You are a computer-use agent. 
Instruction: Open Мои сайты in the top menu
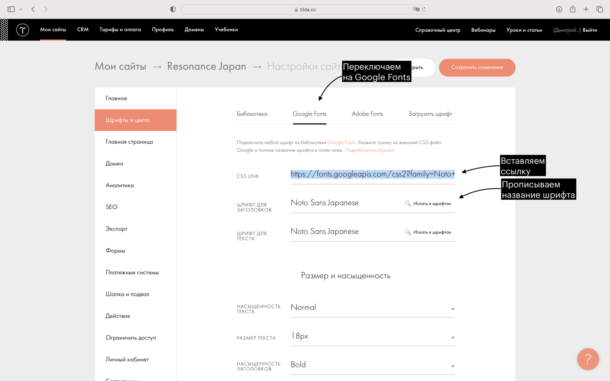tap(53, 29)
